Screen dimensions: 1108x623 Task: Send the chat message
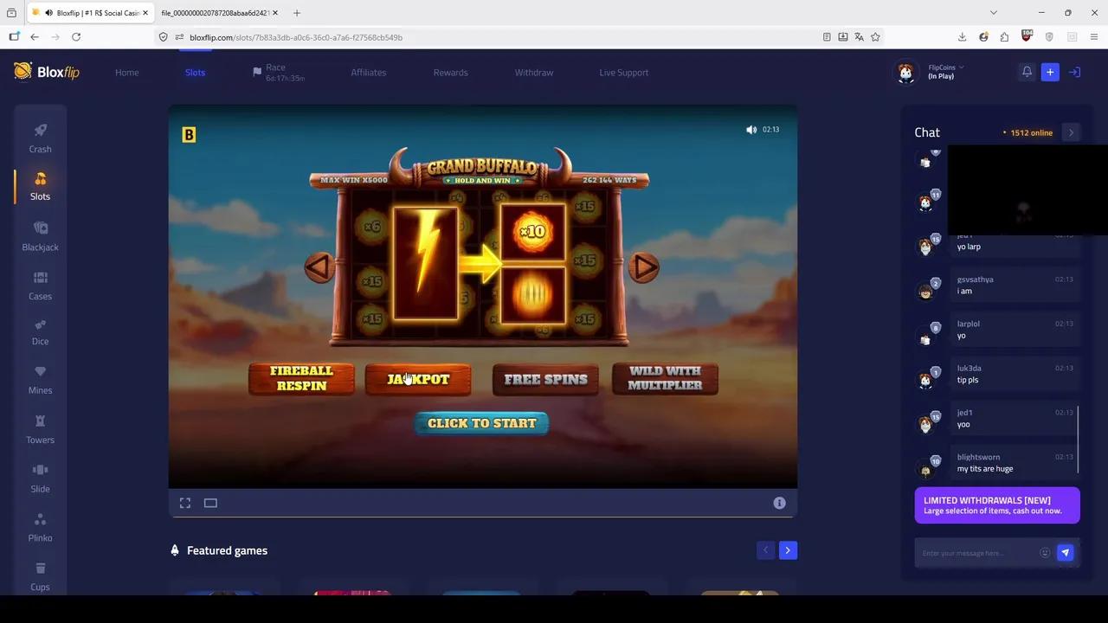(1065, 553)
